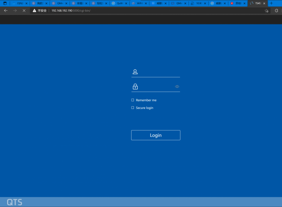Viewport: 282px width, 207px height.
Task: Tick the Secure login checkbox
Action: (133, 107)
